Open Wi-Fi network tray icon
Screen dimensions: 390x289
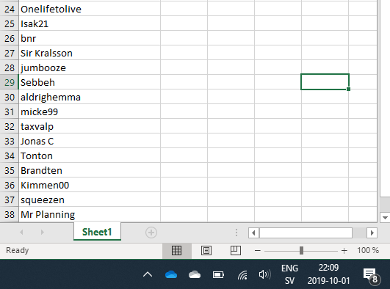click(x=242, y=275)
